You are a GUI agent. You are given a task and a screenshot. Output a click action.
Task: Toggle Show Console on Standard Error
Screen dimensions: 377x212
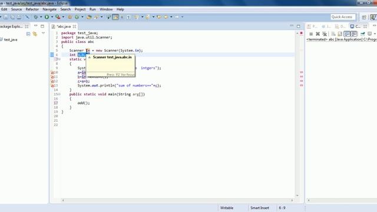pos(354,34)
